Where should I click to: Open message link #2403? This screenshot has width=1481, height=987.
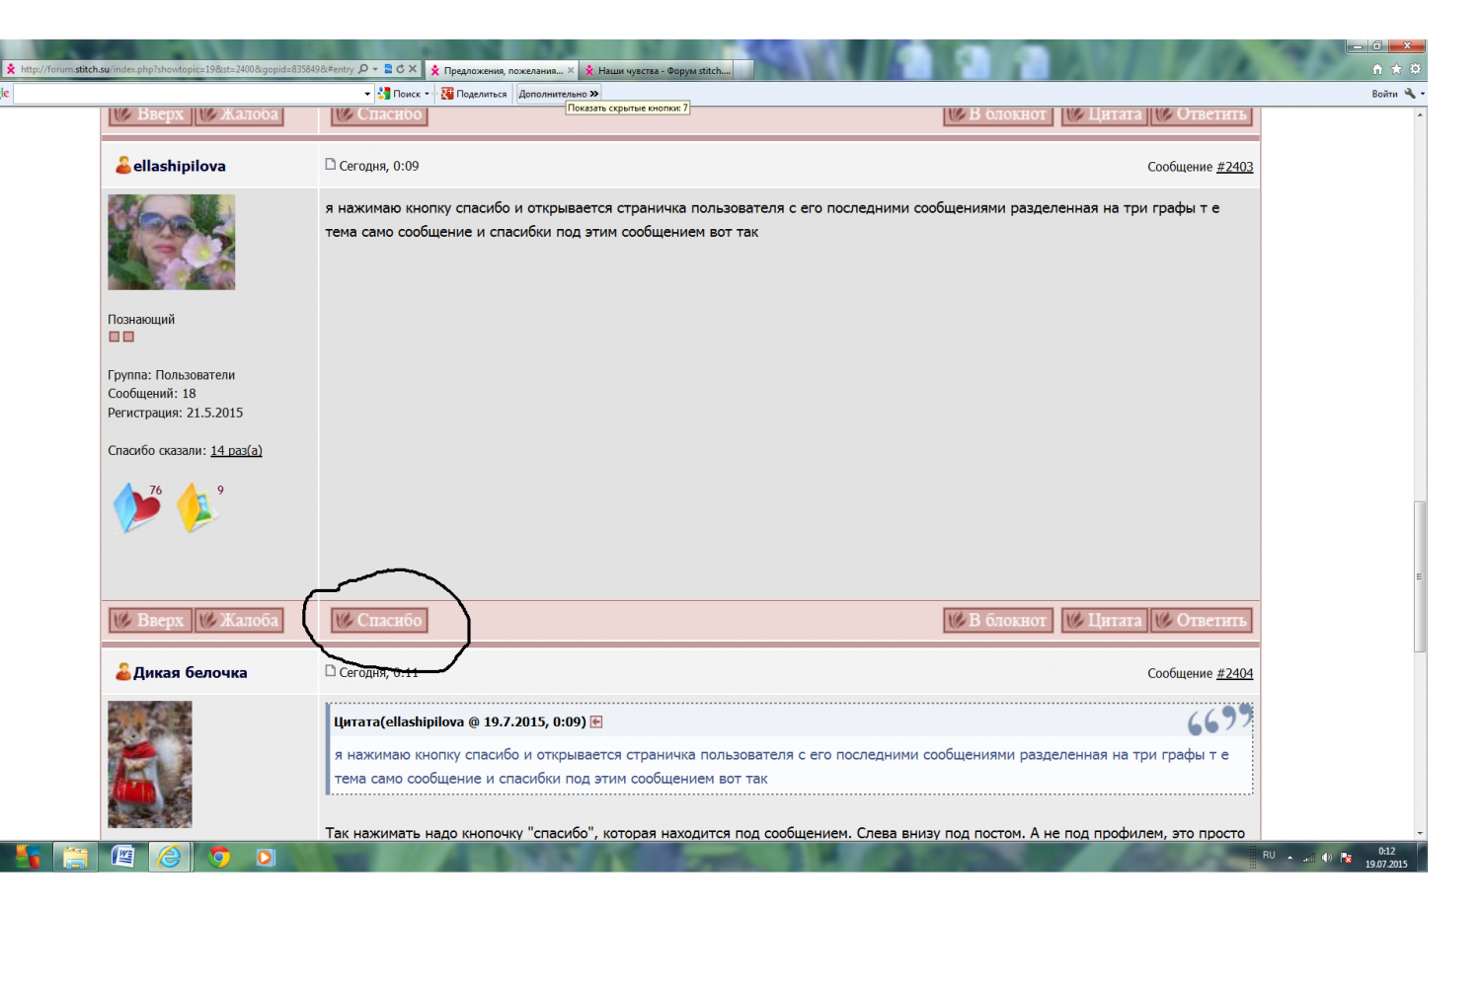click(1234, 167)
